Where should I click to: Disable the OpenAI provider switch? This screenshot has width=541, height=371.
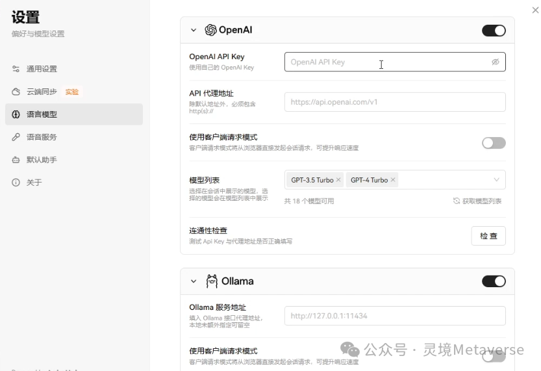click(x=494, y=31)
